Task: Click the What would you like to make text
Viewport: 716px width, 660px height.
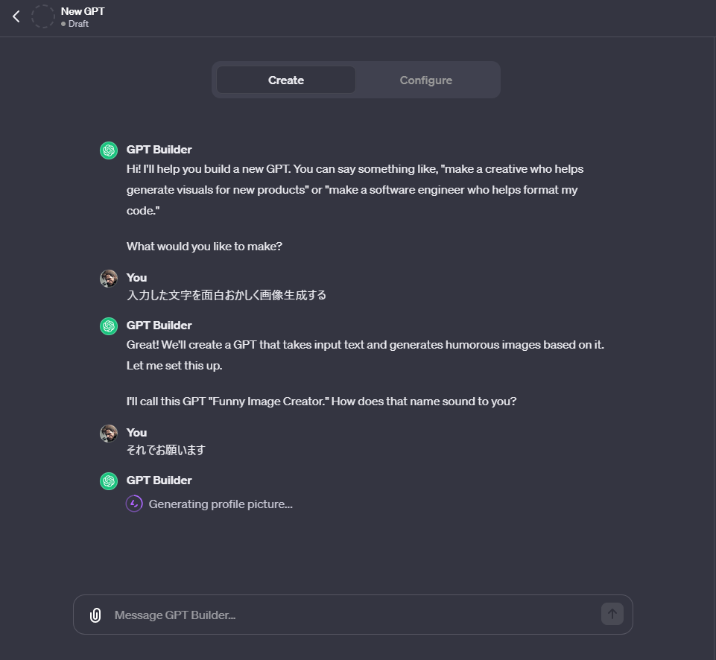Action: coord(204,247)
